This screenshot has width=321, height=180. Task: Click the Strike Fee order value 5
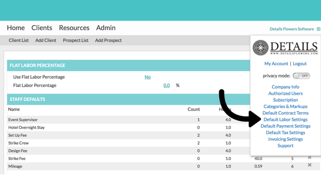click(292, 158)
